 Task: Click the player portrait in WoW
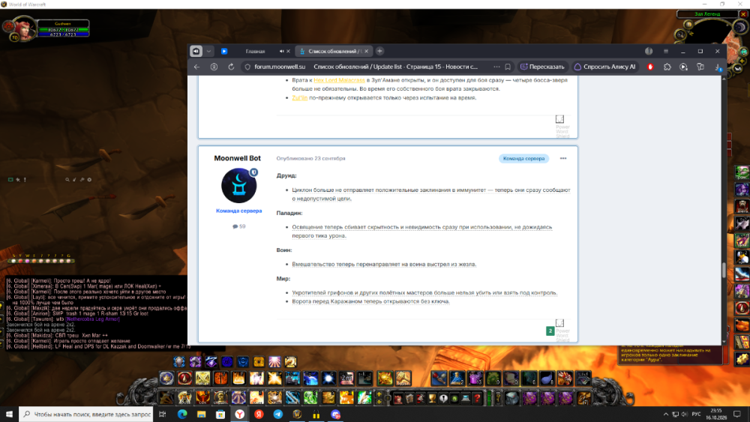click(x=23, y=28)
